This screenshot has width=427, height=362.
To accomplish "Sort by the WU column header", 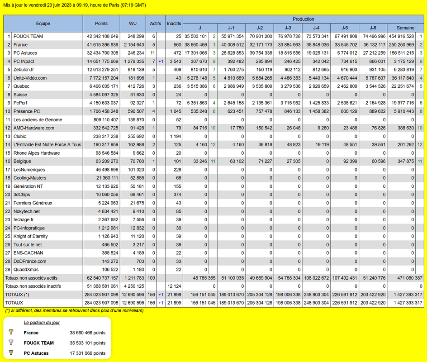I will [133, 24].
